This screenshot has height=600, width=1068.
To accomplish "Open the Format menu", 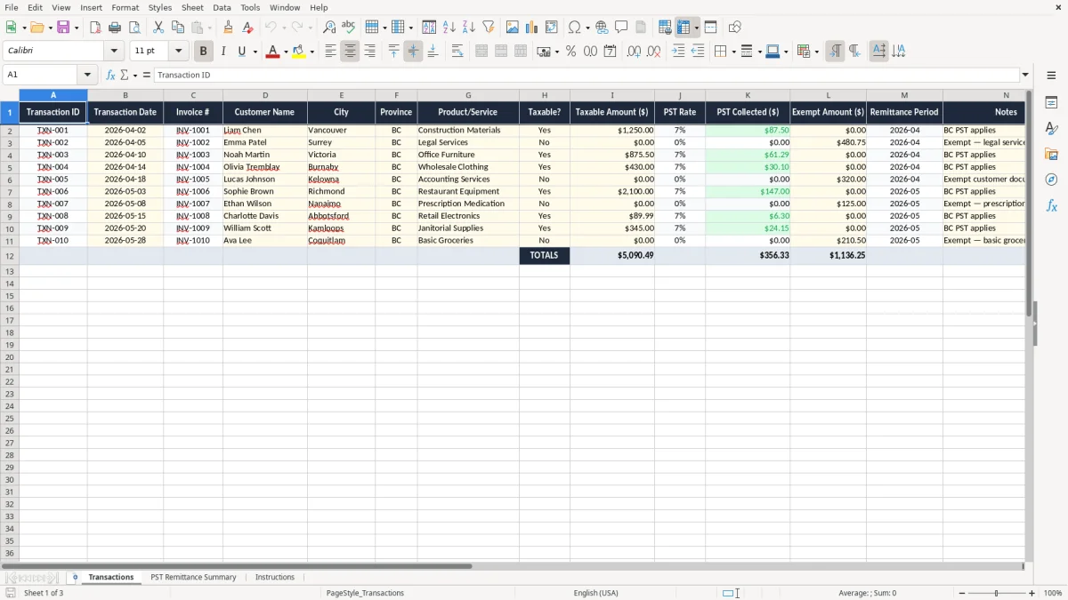I will pos(125,7).
